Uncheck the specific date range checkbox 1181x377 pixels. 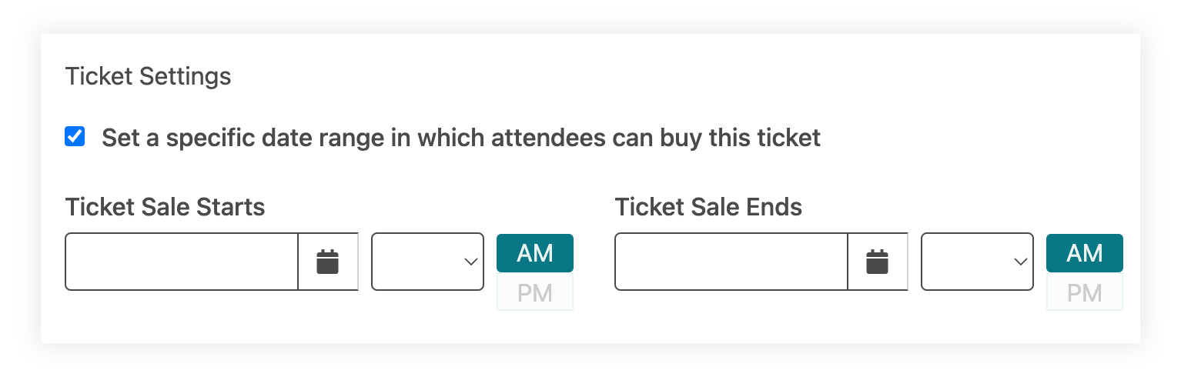[x=75, y=137]
